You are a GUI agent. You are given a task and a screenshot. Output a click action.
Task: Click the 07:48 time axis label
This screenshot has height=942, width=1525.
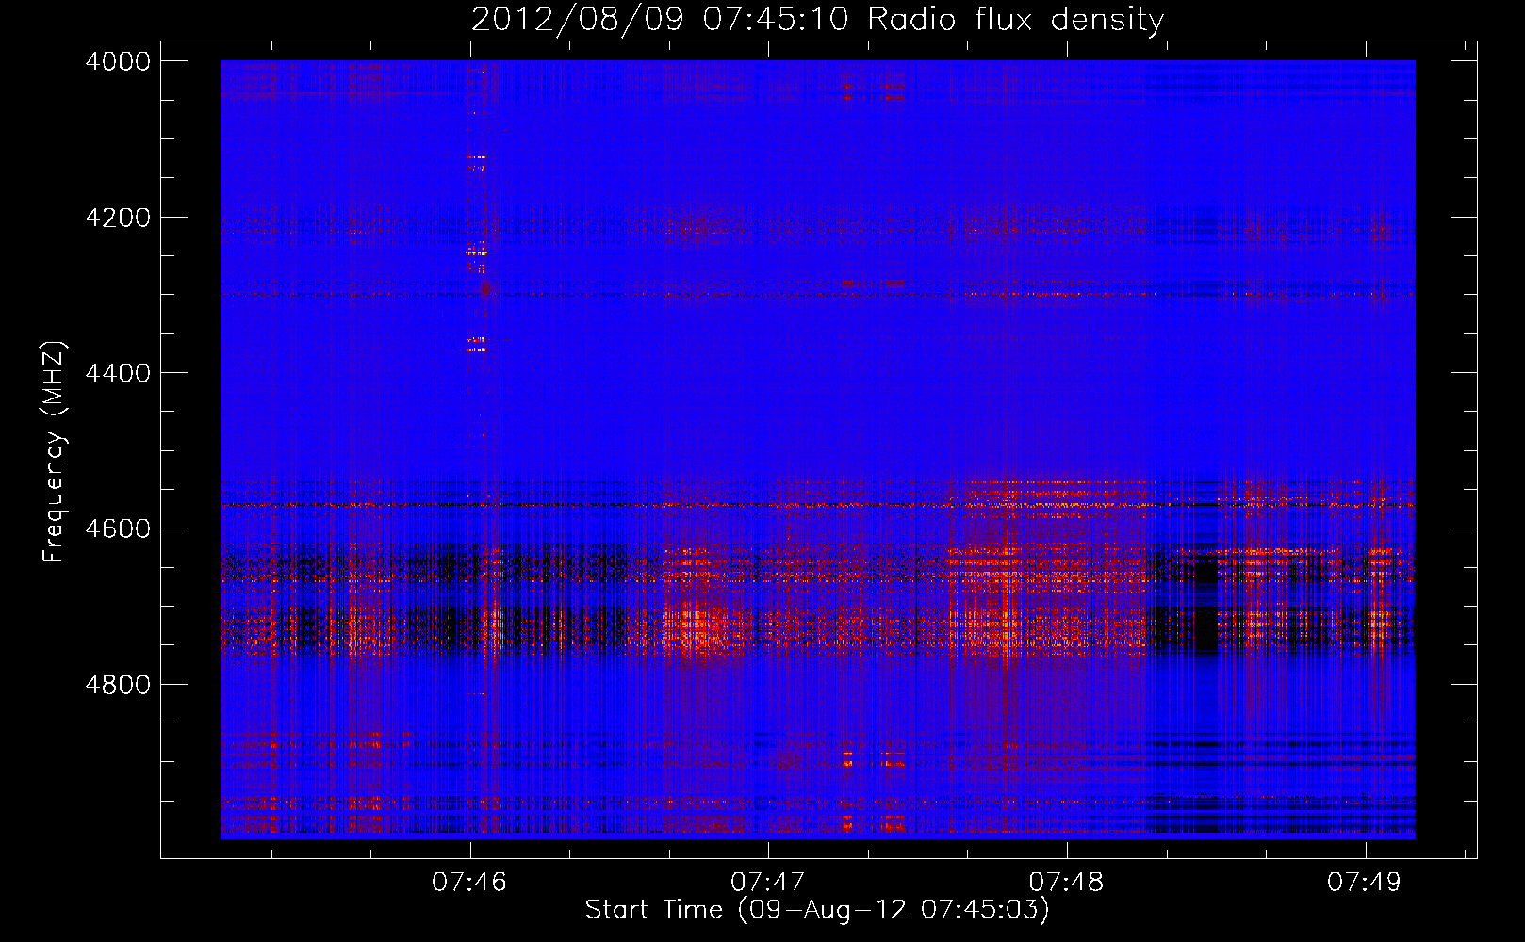point(1066,882)
